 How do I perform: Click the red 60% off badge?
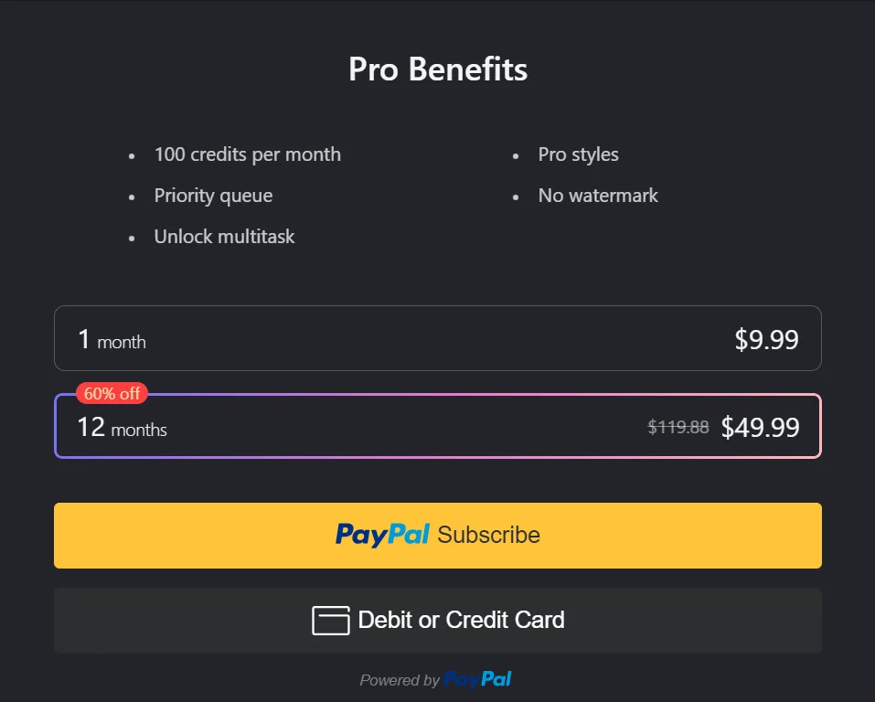(x=112, y=393)
